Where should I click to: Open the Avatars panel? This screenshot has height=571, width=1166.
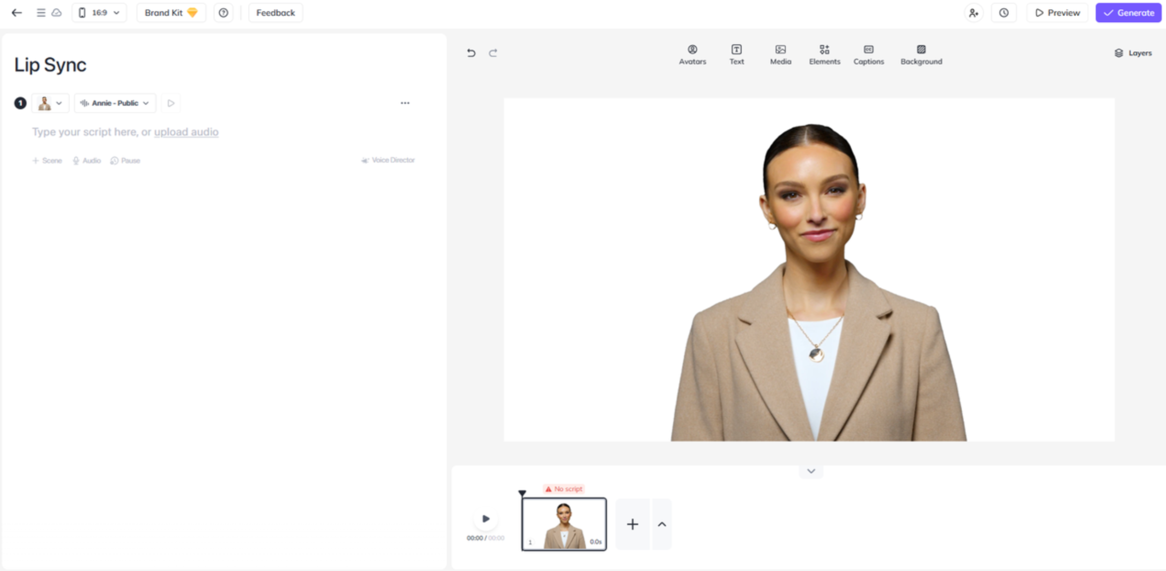click(692, 55)
